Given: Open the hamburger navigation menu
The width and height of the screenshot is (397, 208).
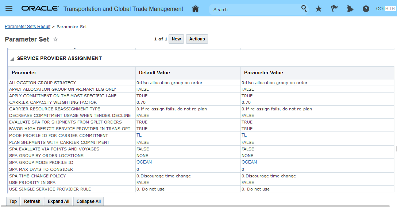Looking at the screenshot, I should point(9,9).
